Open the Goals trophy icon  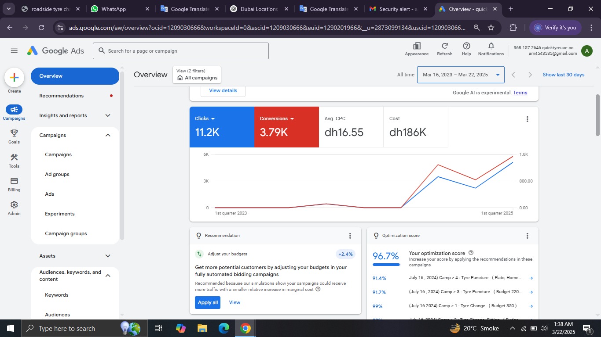coord(14,133)
